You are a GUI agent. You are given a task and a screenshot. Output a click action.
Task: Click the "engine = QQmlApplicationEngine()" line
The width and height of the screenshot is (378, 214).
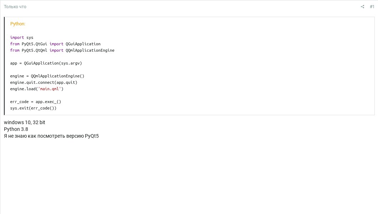click(47, 76)
